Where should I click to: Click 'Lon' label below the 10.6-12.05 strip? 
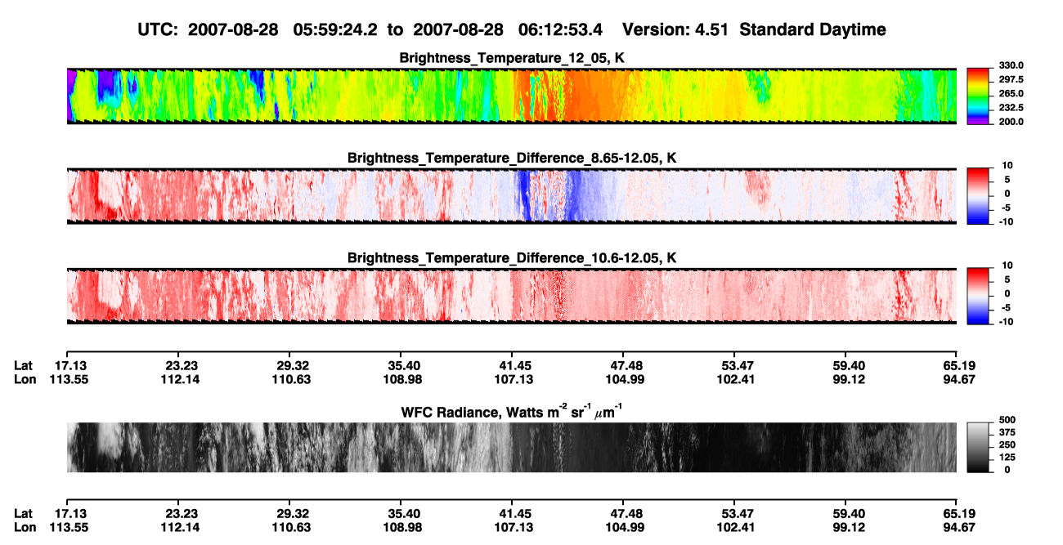pyautogui.click(x=25, y=379)
